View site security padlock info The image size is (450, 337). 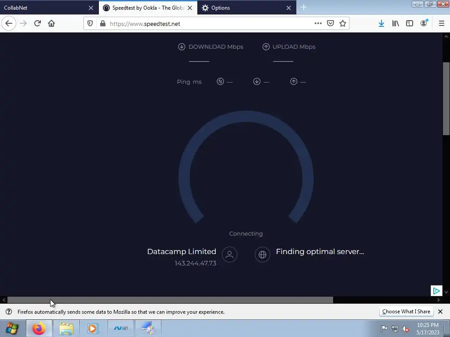point(103,24)
